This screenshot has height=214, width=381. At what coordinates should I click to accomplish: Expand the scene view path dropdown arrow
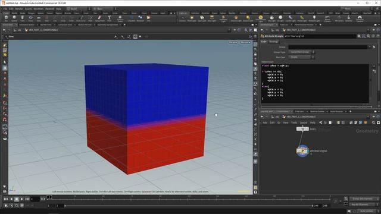pyautogui.click(x=229, y=30)
